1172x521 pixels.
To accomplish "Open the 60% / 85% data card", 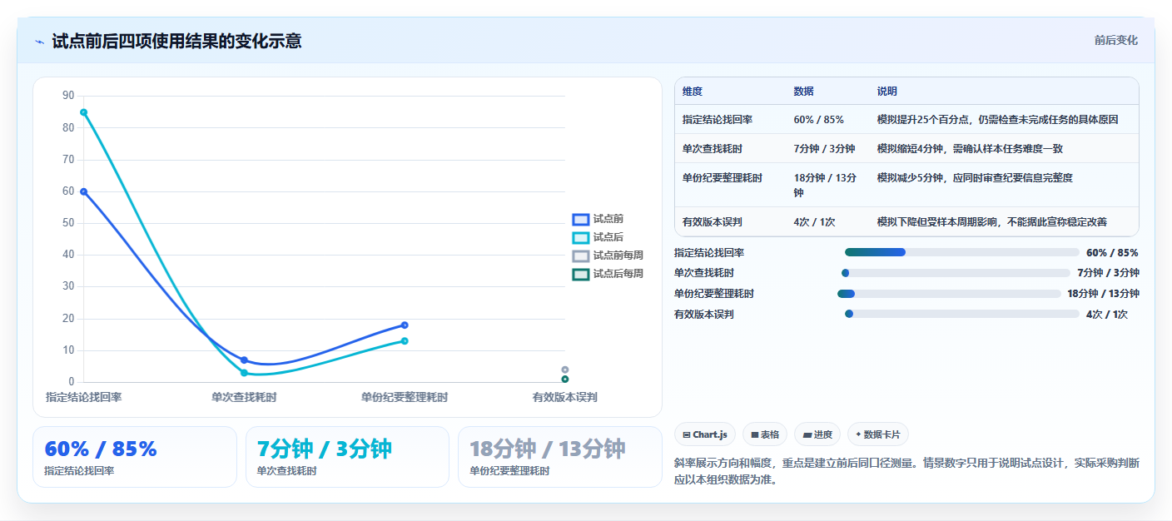I will tap(135, 457).
